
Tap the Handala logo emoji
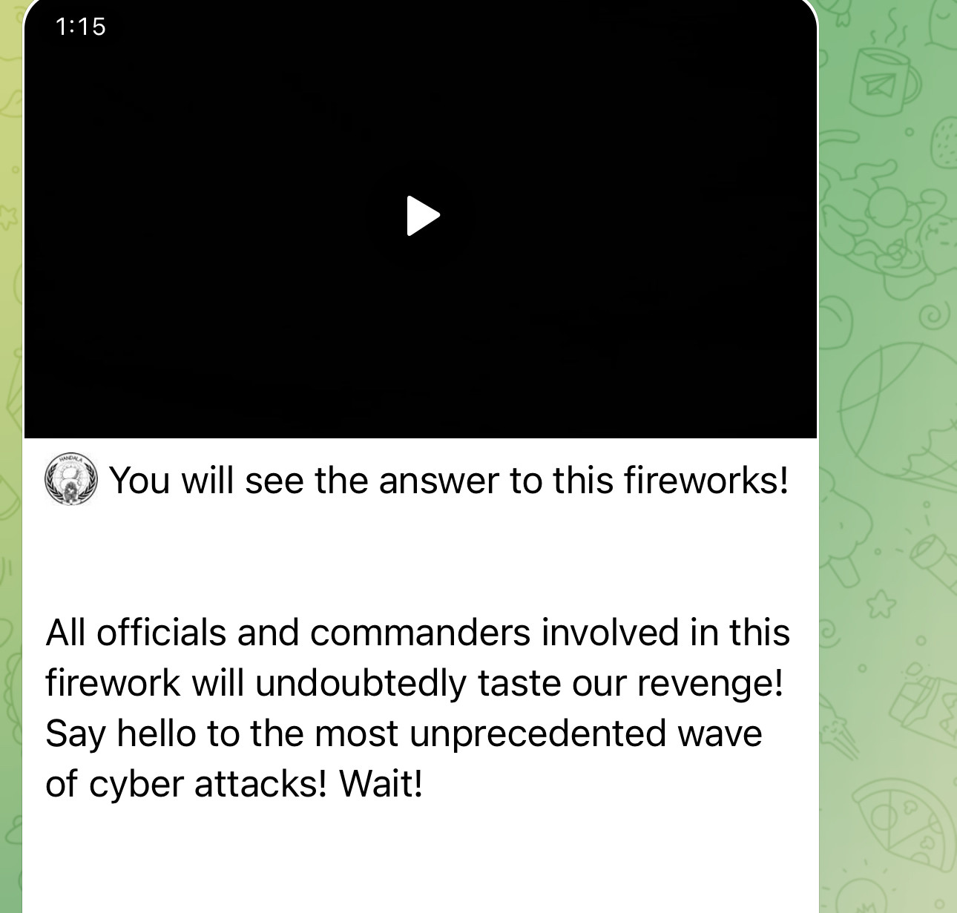[71, 478]
